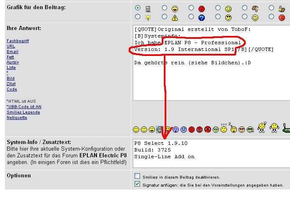
Task: Insert the standing yellow figure smiley
Action: tap(274, 128)
